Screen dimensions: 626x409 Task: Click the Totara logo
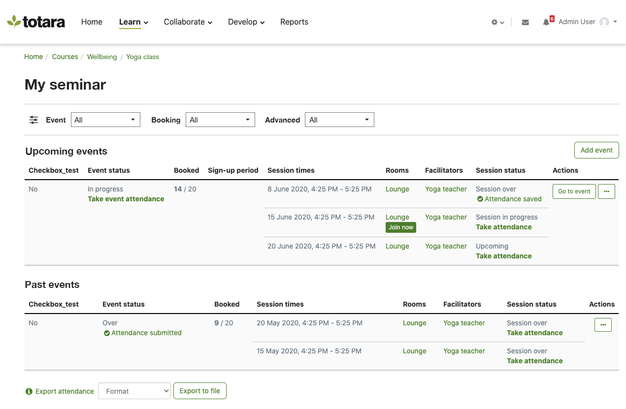(x=36, y=22)
